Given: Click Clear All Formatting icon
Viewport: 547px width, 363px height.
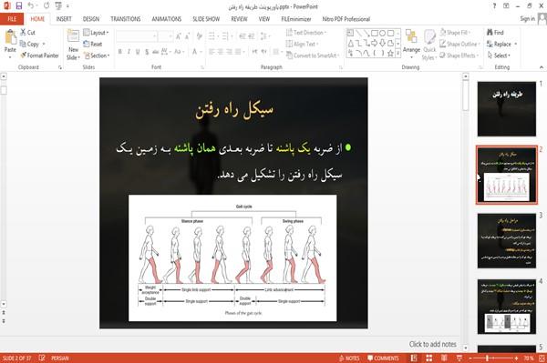Looking at the screenshot, I should pos(199,36).
